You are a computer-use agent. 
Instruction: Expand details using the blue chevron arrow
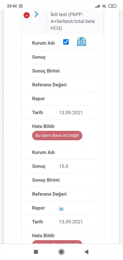36,14
